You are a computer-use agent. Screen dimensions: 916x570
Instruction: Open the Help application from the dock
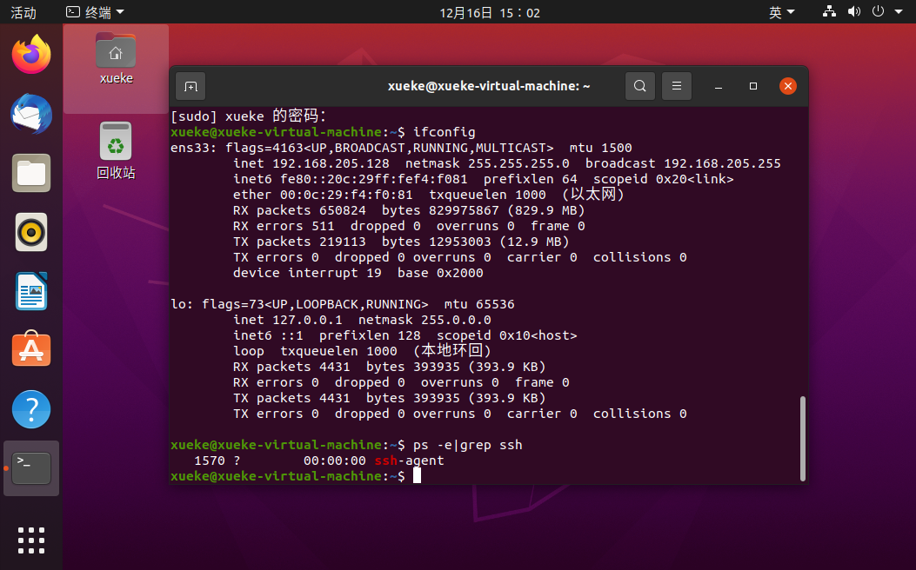point(30,408)
